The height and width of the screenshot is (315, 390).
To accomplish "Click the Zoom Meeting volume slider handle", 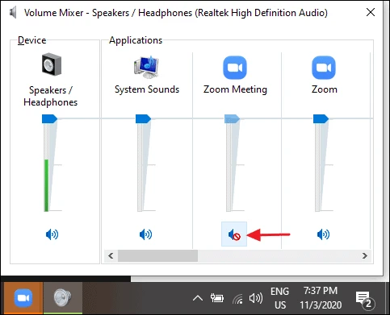I will 232,118.
